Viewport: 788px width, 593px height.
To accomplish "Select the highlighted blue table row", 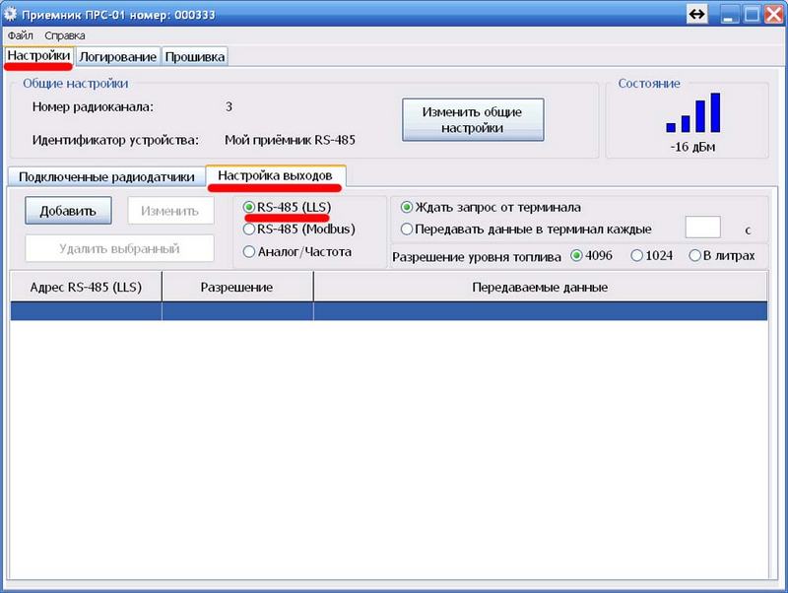I will coord(389,311).
